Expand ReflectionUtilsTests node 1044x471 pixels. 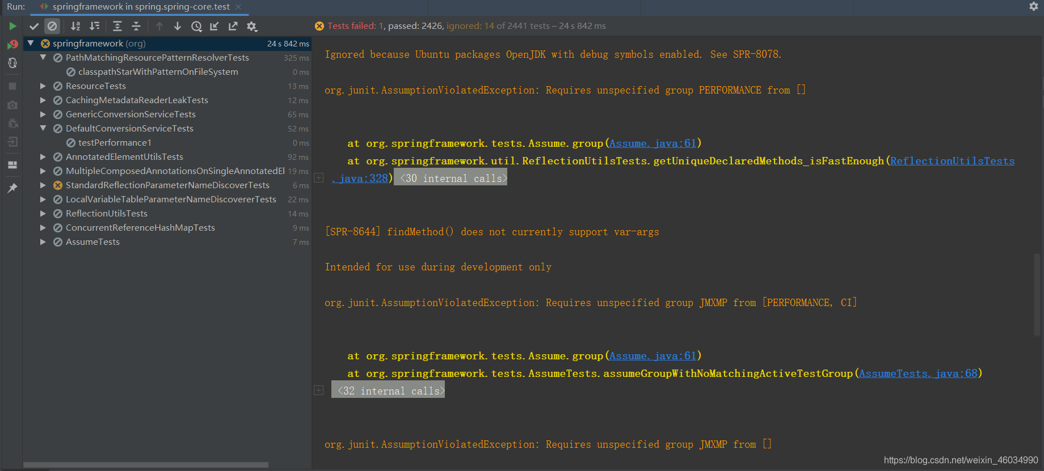43,213
